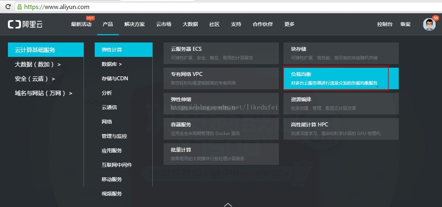Expand the 数据库 subcategory
The image size is (442, 207).
click(112, 64)
